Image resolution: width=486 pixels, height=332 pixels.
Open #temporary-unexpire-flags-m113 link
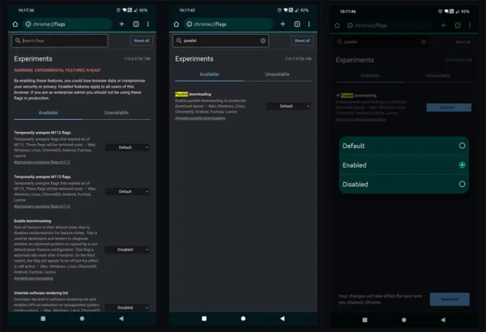click(42, 206)
